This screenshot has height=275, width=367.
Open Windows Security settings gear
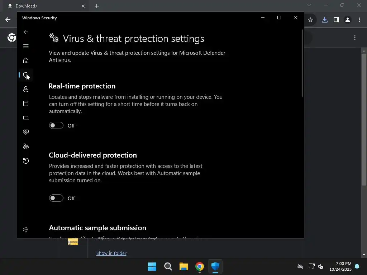26,230
